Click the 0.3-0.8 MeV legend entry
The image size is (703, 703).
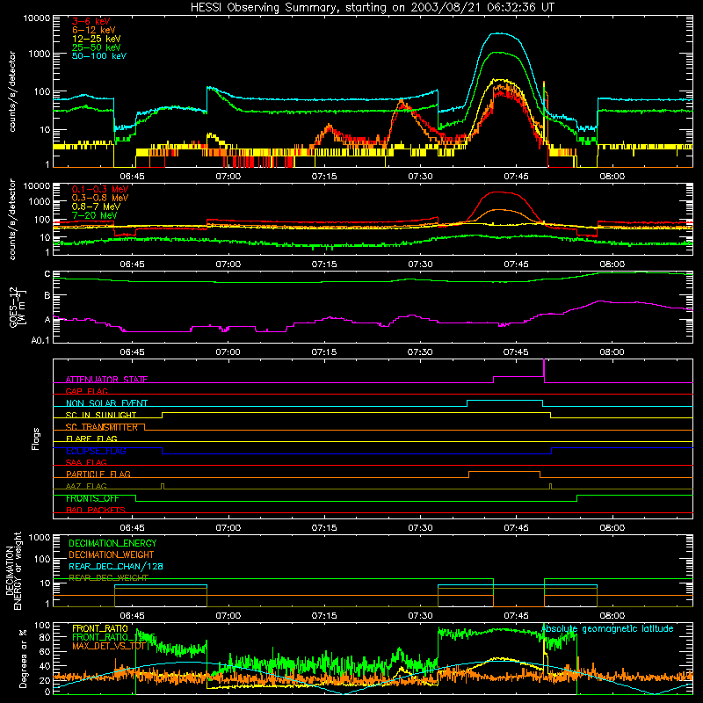[x=100, y=198]
